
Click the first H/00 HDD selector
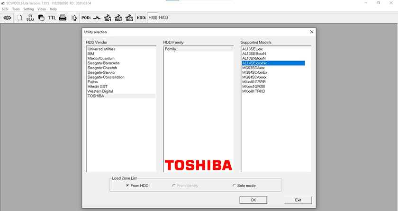[153, 18]
